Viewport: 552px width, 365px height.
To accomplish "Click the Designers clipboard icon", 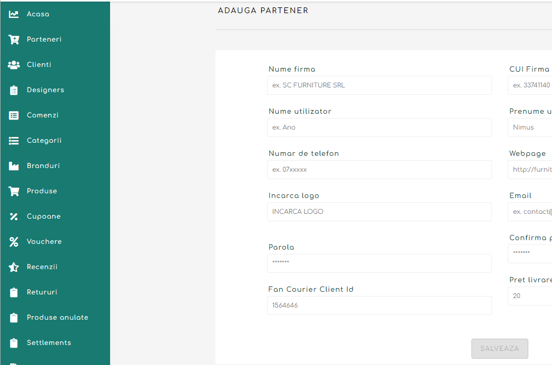I will pyautogui.click(x=14, y=90).
